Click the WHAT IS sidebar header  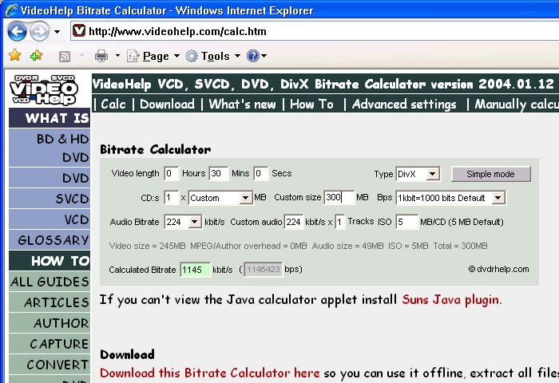(50, 118)
